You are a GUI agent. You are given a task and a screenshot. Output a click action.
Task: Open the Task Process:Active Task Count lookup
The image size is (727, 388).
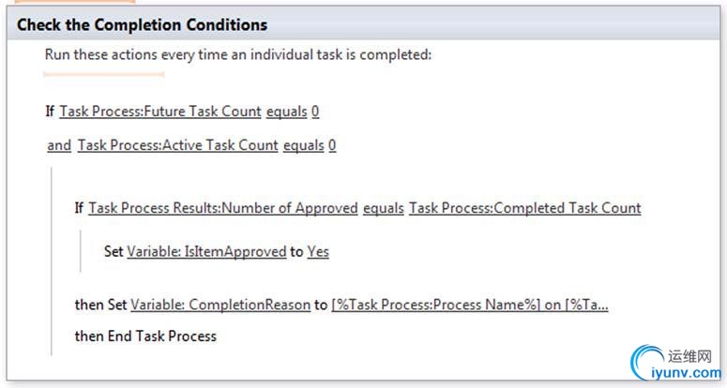click(x=177, y=145)
